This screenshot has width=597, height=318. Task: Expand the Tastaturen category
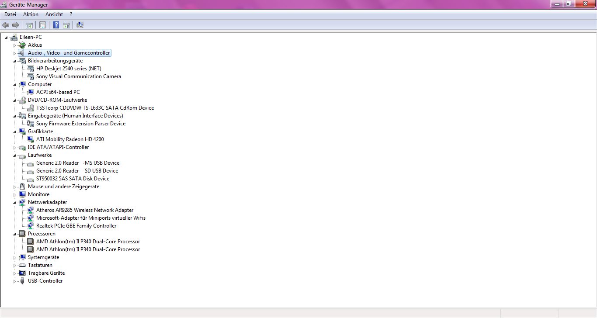14,265
